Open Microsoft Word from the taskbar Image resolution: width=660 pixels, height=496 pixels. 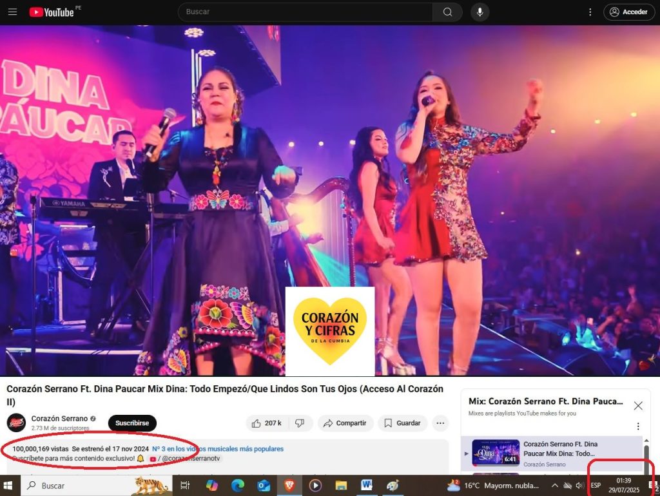click(x=366, y=485)
